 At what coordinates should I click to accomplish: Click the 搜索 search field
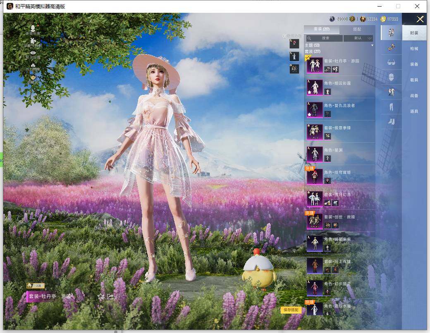coord(325,38)
